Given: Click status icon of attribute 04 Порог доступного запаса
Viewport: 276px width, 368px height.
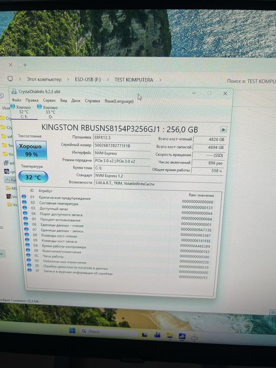Looking at the screenshot, I should pyautogui.click(x=25, y=213).
